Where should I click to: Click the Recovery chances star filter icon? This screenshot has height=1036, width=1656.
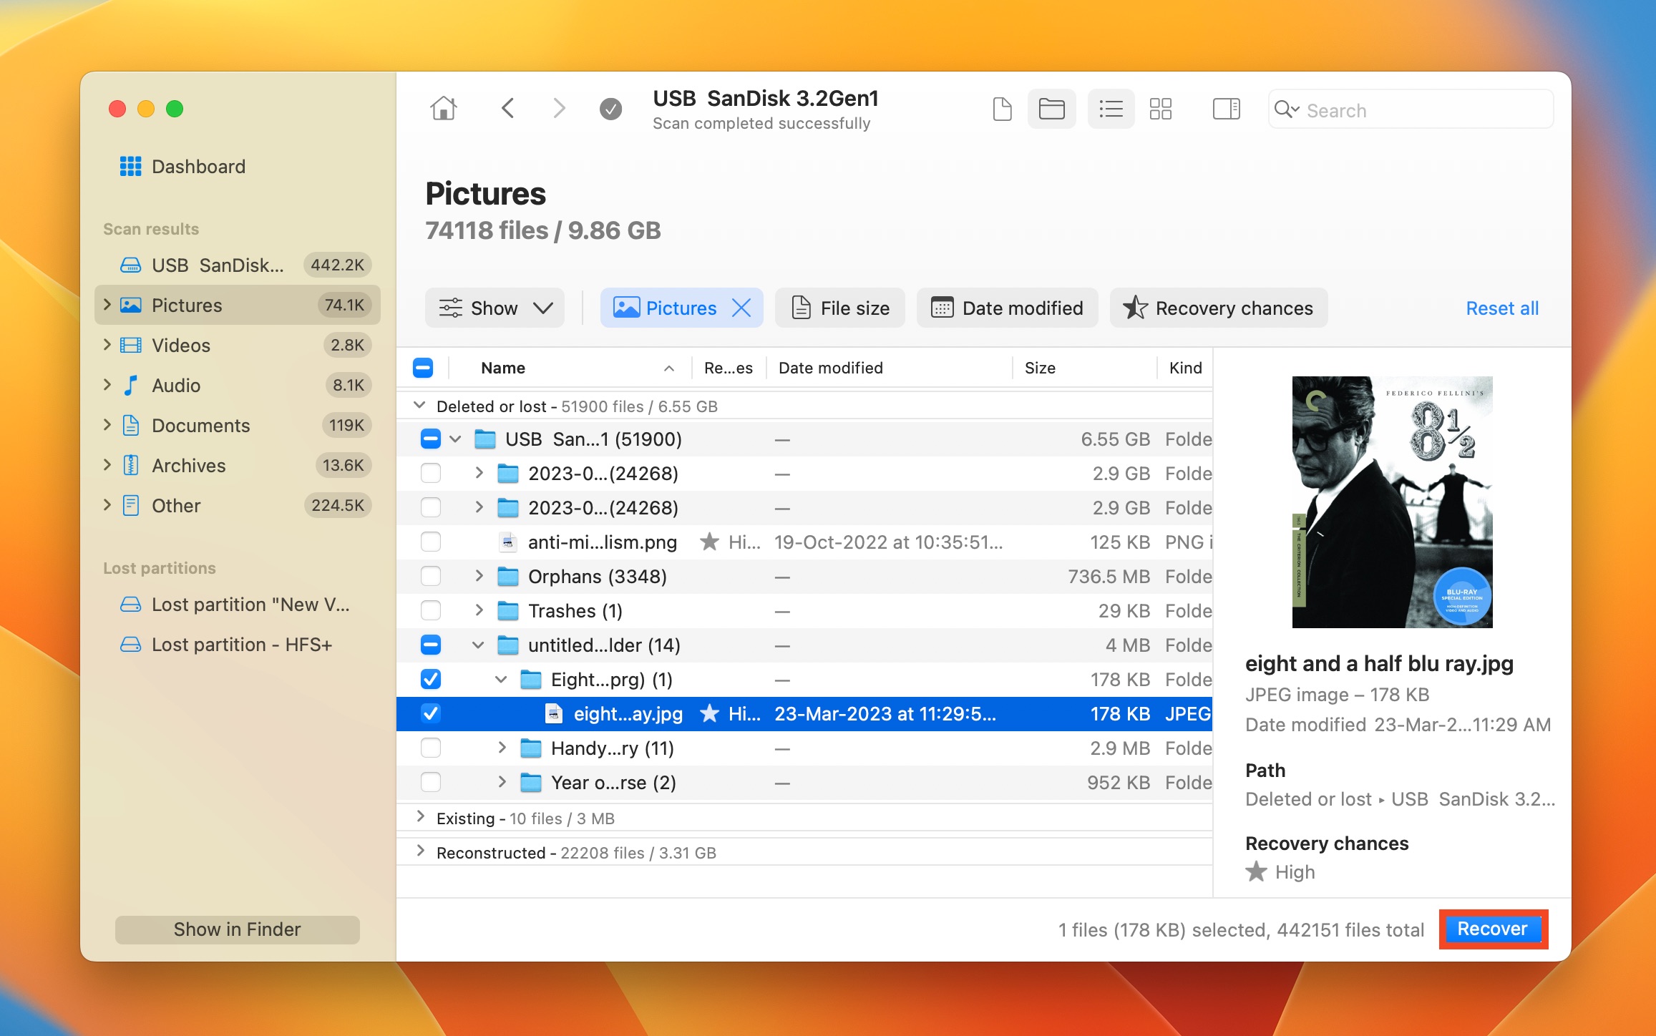coord(1136,308)
